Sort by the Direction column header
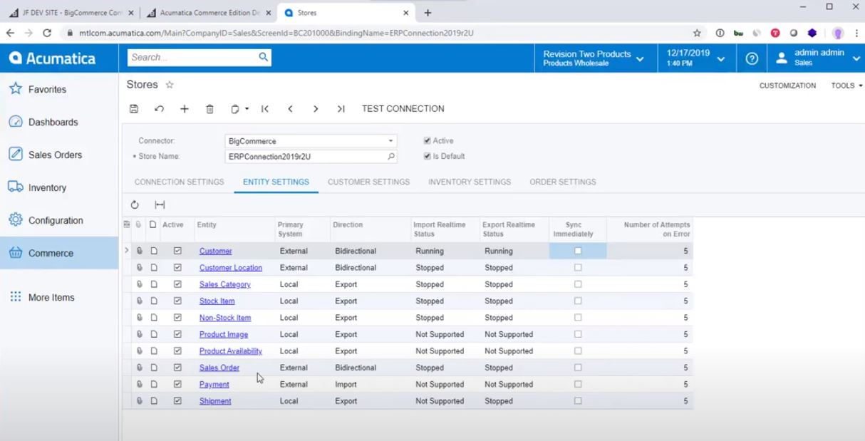The image size is (865, 441). point(348,225)
